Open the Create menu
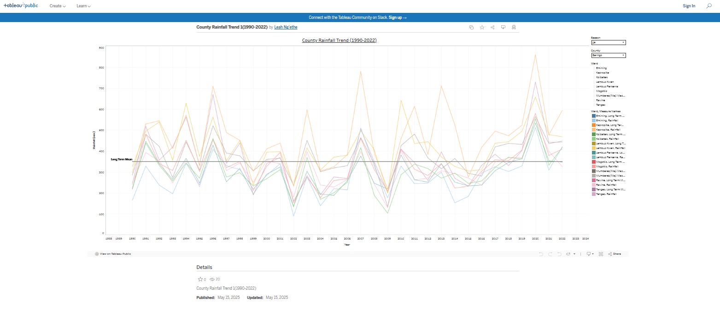 click(x=57, y=6)
